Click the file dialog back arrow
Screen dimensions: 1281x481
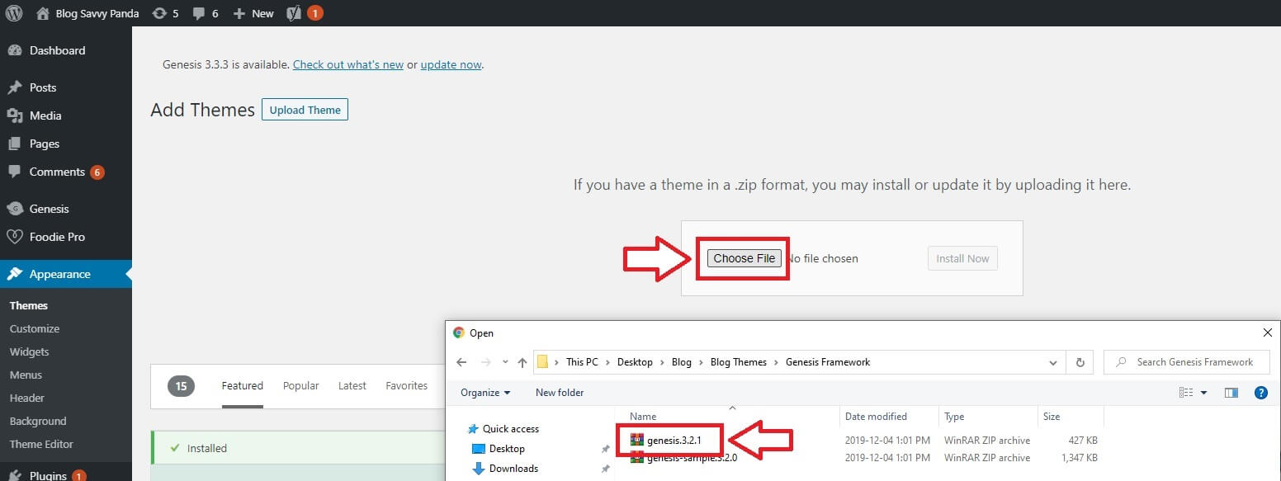tap(462, 362)
